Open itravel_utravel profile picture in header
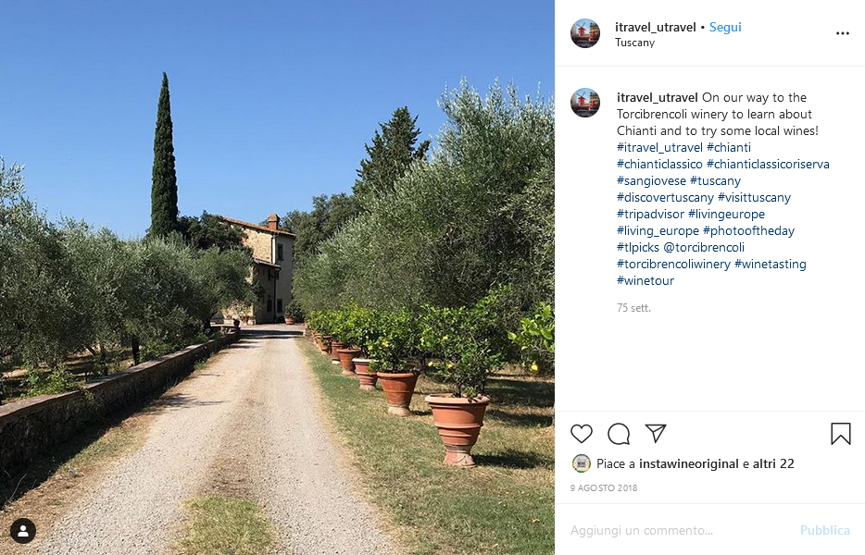 [585, 33]
